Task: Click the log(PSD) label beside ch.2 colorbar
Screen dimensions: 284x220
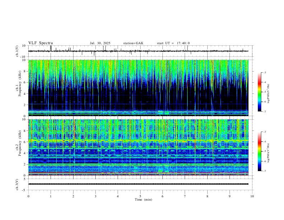Action: pos(269,153)
